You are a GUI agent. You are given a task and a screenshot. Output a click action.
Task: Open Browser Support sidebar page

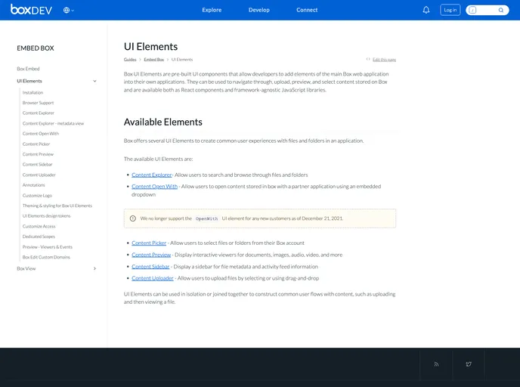click(38, 103)
